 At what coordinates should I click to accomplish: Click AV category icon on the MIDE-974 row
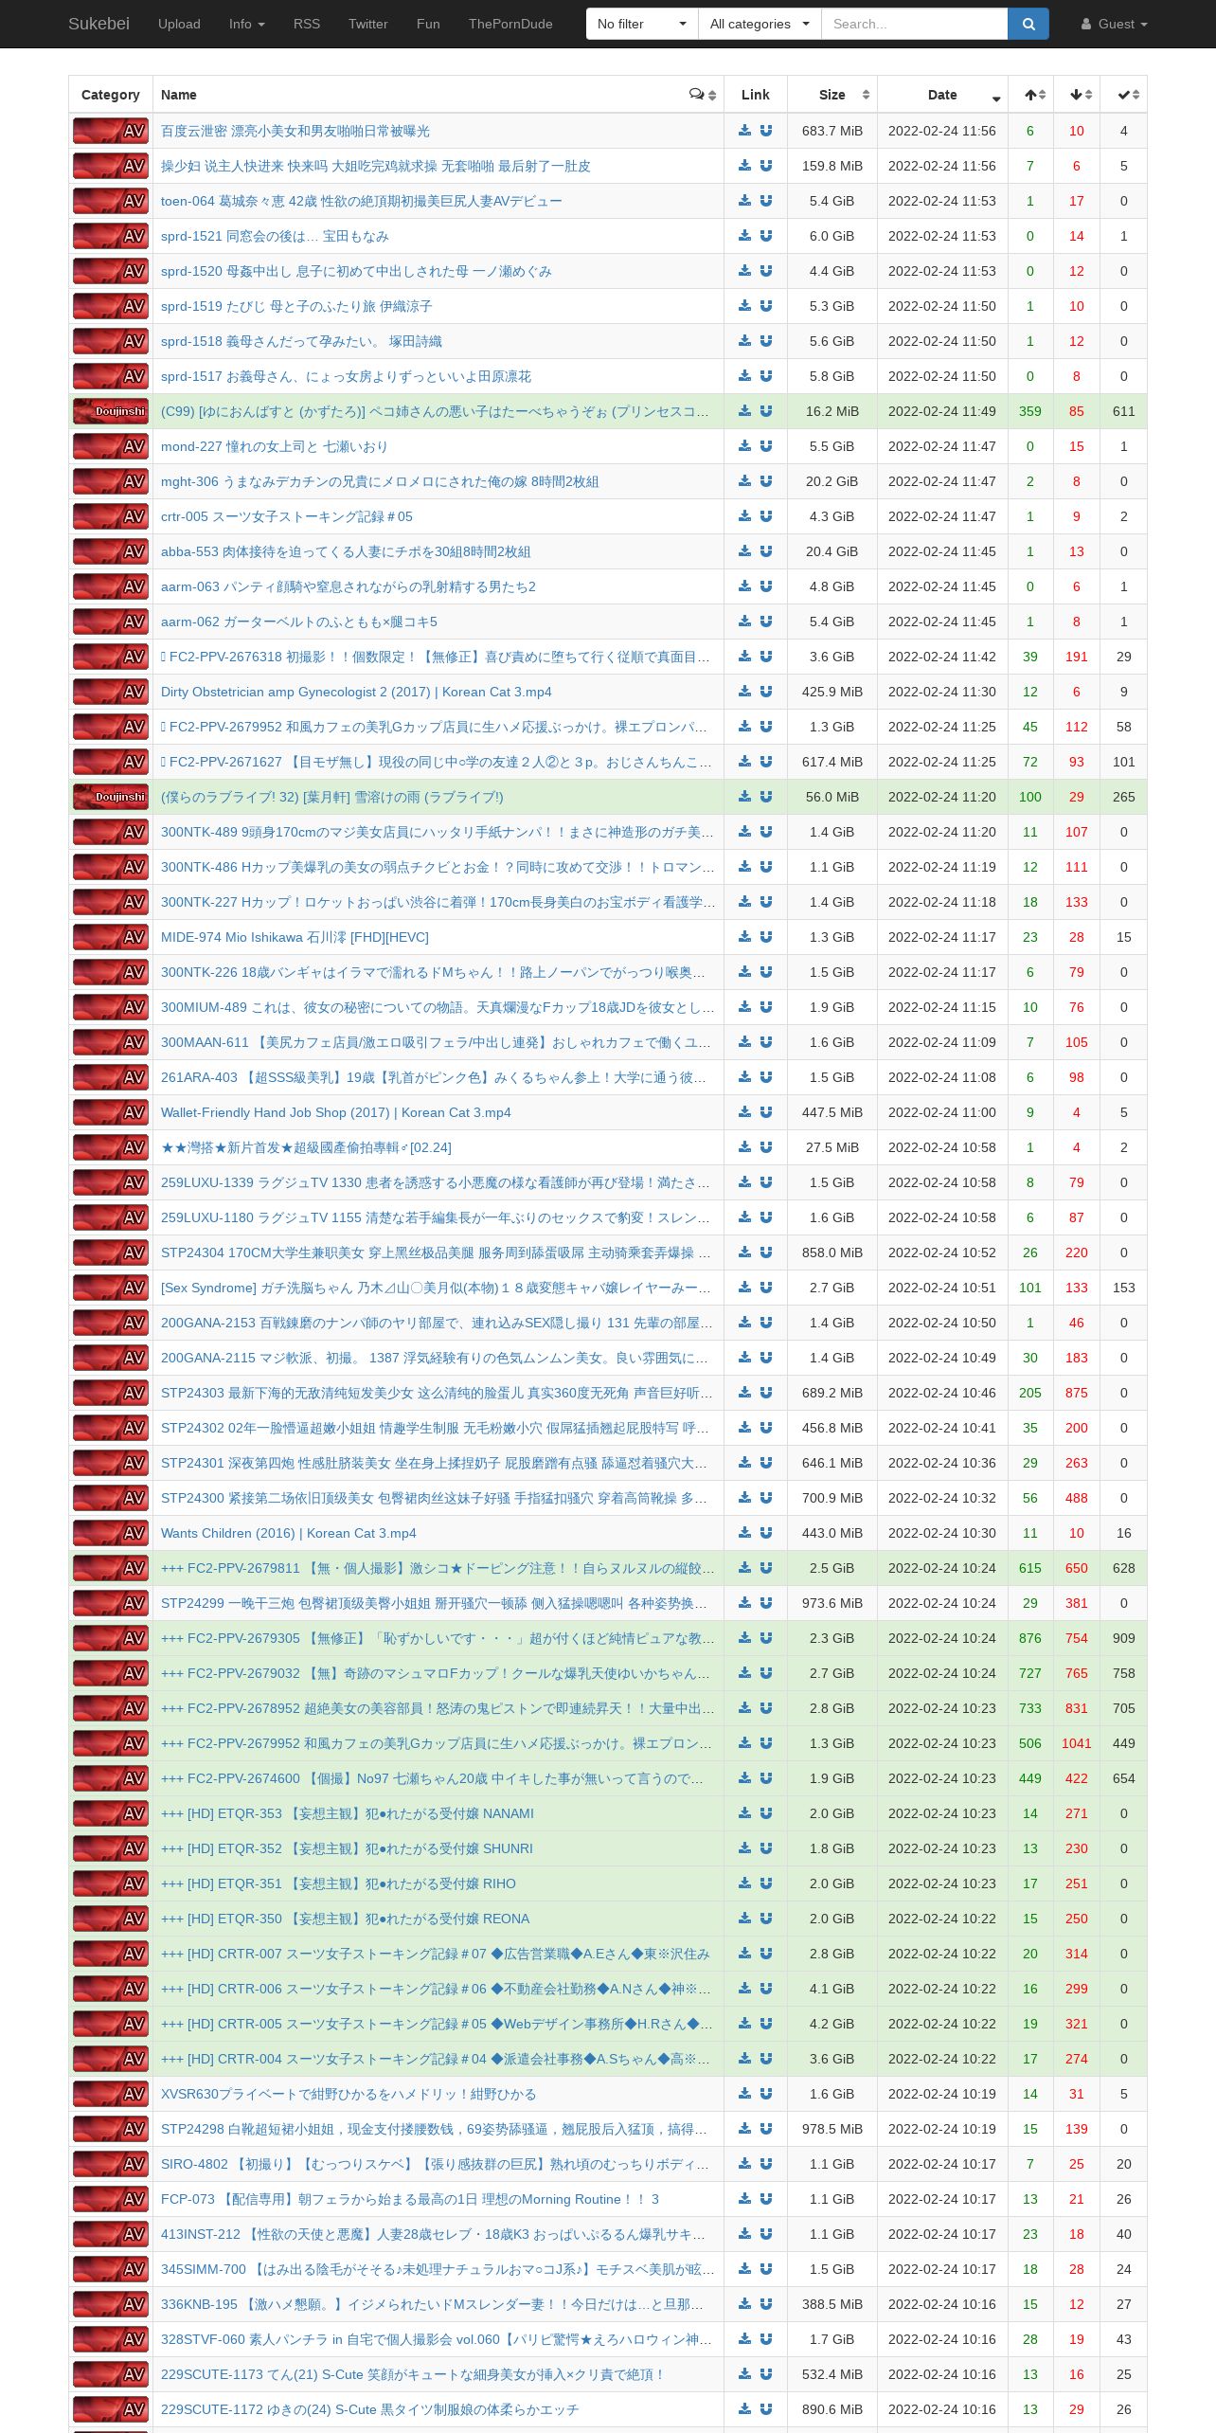[111, 937]
